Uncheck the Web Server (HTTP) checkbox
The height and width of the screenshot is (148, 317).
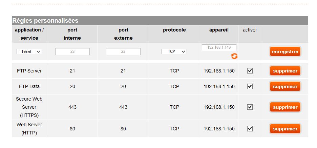[250, 129]
